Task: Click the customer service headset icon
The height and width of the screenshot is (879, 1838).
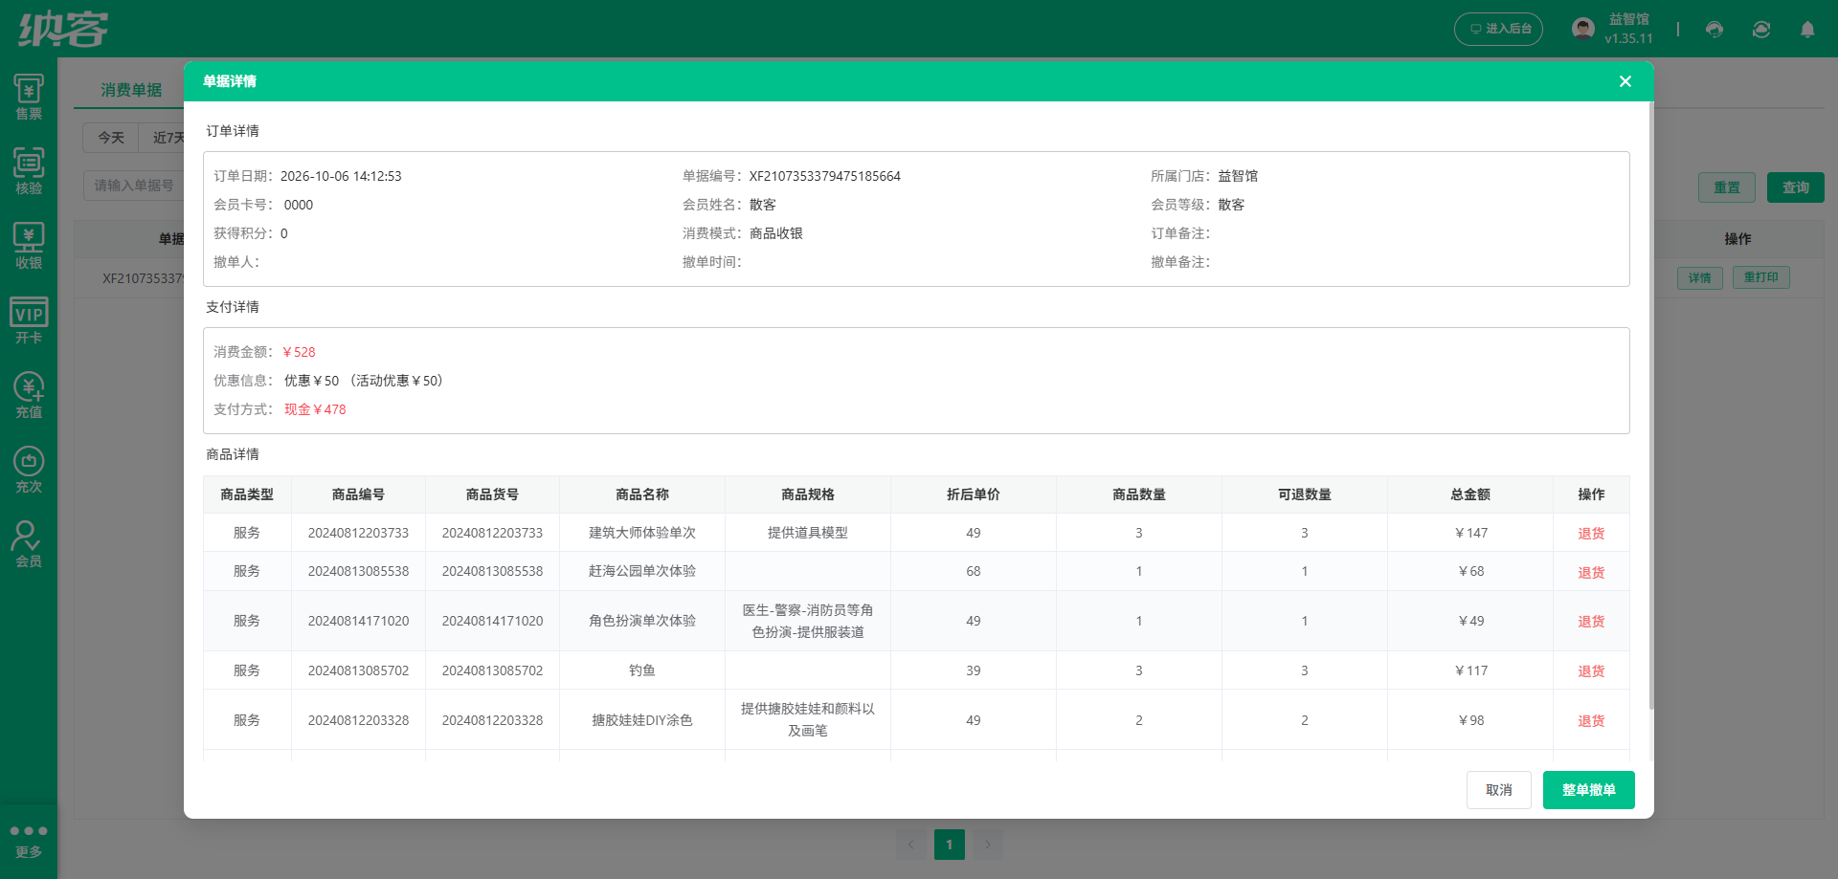Action: 1715,30
